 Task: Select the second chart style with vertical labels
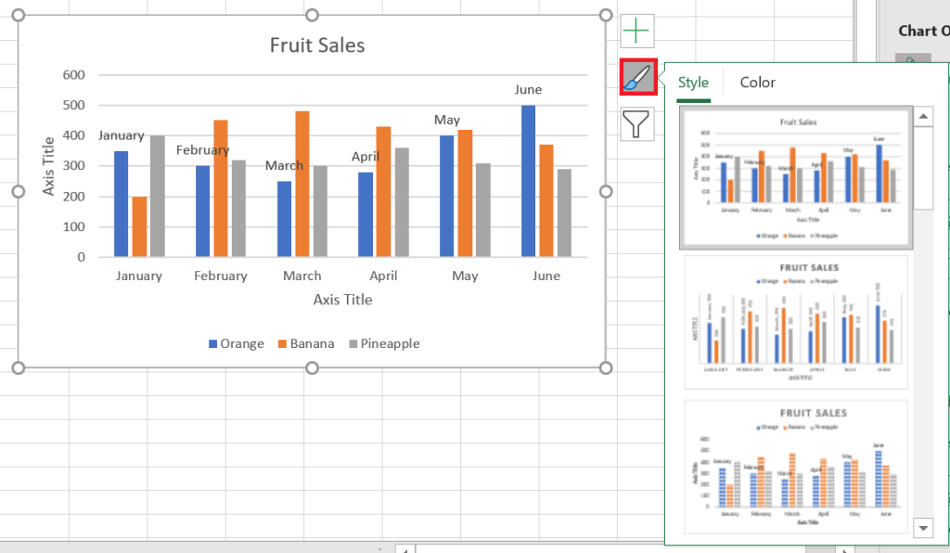click(796, 322)
